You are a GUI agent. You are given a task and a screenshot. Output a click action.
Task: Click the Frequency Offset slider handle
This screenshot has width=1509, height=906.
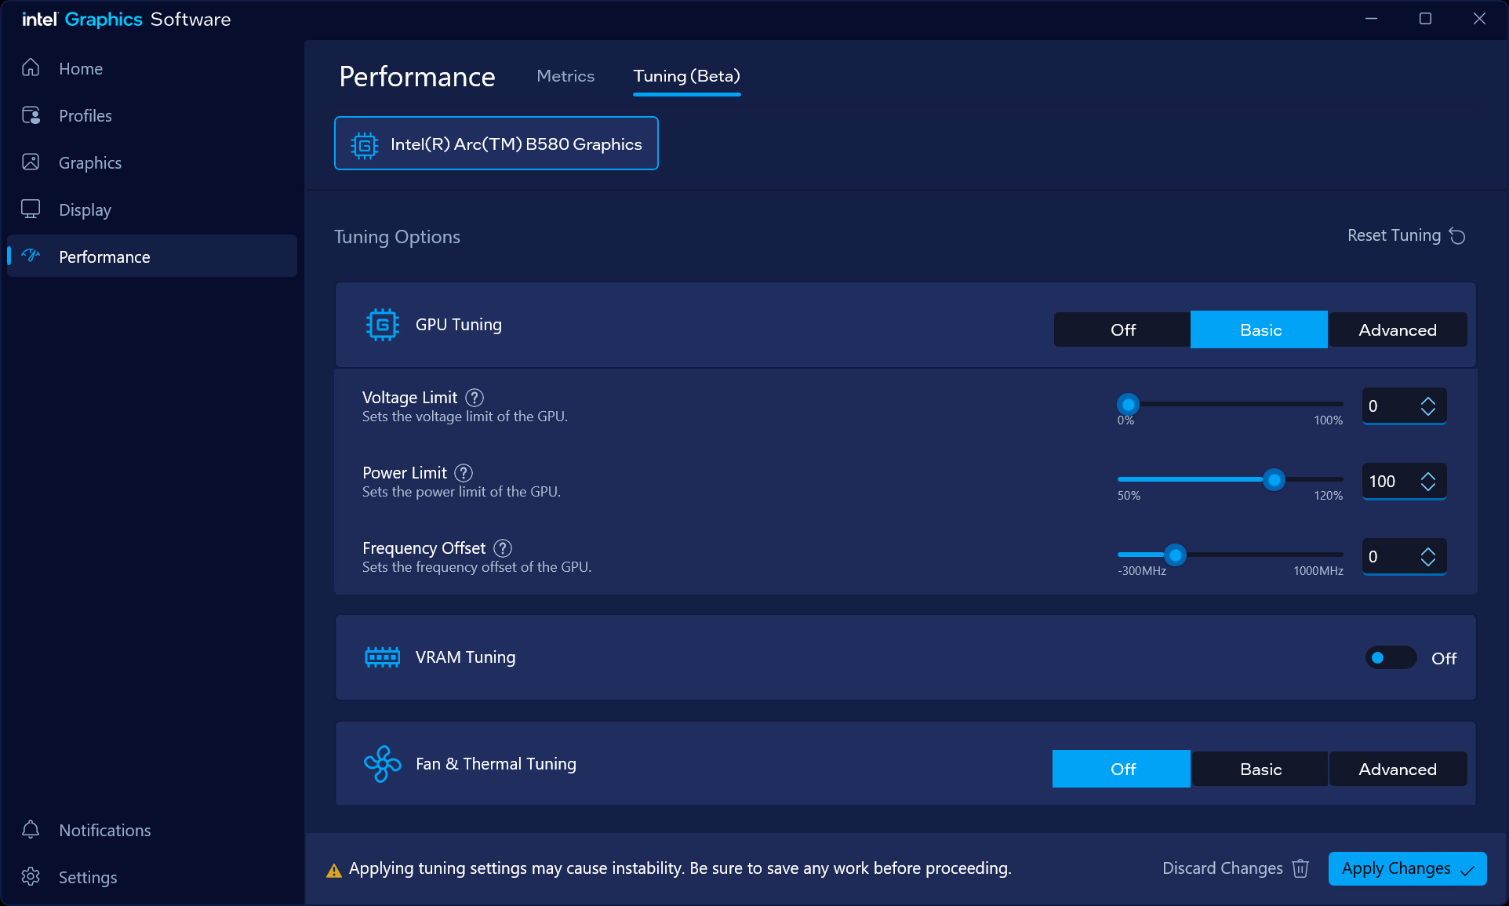tap(1175, 555)
